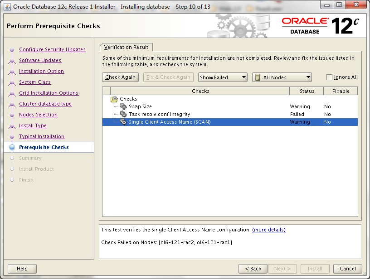Select Single Client Access Name (SCAN) row
This screenshot has height=279, width=370.
pos(230,122)
